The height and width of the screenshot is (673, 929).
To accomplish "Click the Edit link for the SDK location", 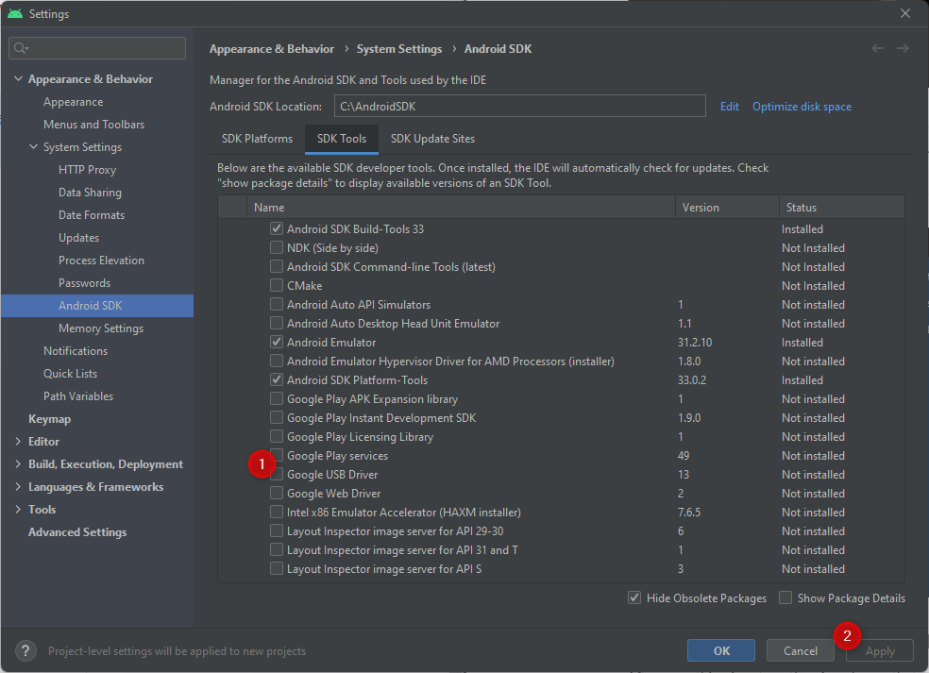I will [730, 107].
